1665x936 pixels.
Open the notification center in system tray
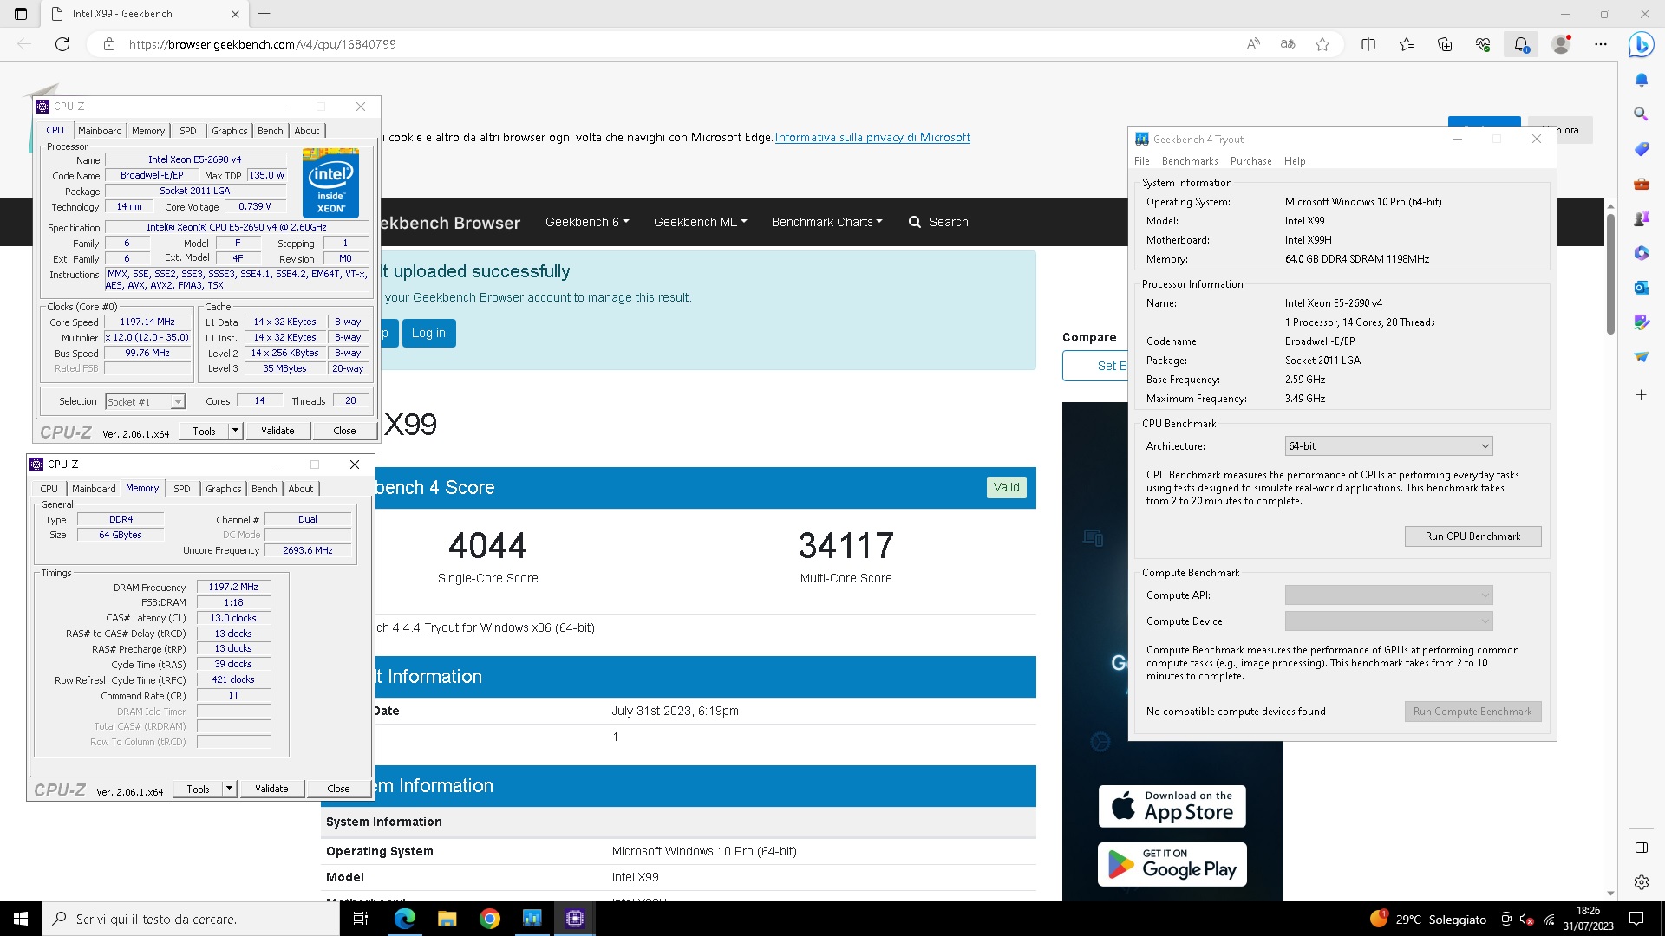point(1637,919)
